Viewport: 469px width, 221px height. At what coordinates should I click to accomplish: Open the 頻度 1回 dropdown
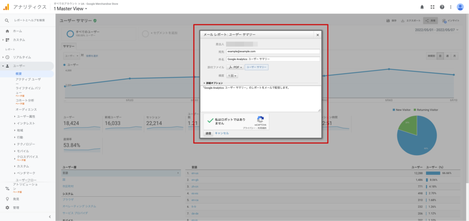tap(232, 75)
